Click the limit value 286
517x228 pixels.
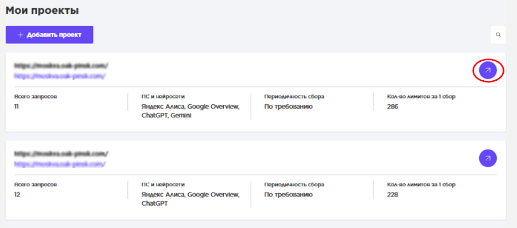[392, 107]
